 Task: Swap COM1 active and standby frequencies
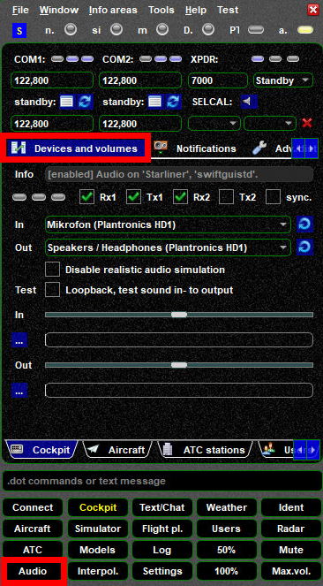point(85,102)
